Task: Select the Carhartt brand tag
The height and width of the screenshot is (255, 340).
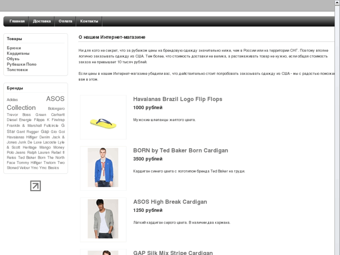Action: pyautogui.click(x=58, y=115)
